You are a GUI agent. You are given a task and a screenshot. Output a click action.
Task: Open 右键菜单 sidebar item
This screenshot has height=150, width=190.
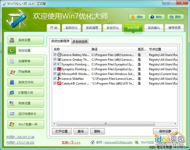point(26,61)
